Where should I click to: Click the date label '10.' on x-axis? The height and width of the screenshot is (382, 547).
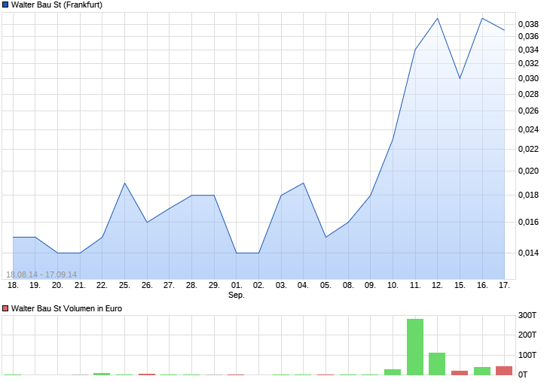(393, 285)
